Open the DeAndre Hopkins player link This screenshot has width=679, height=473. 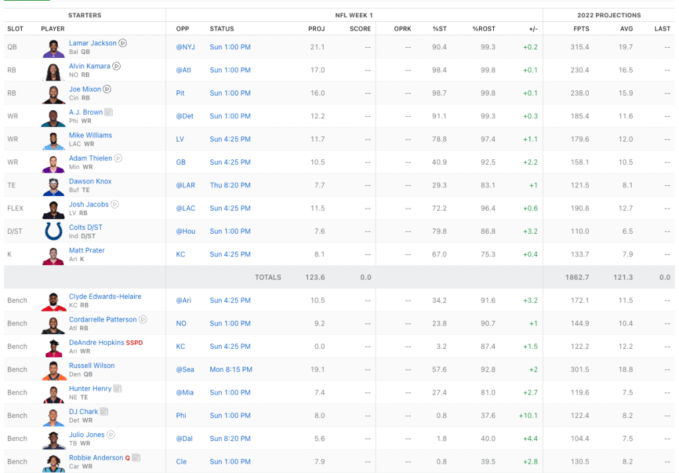coord(96,342)
